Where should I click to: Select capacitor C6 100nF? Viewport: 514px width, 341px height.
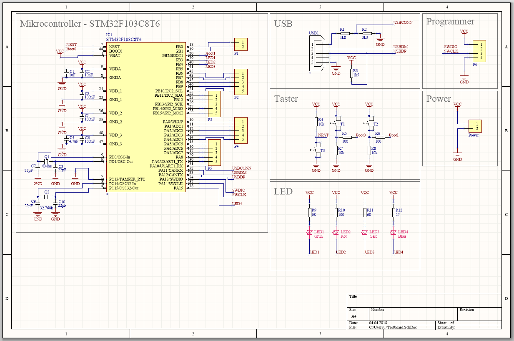tap(82, 140)
